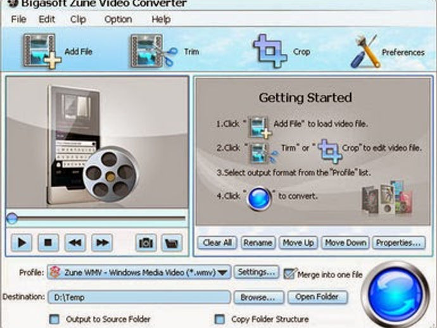Open the Option menu
This screenshot has height=328, width=437.
pyautogui.click(x=118, y=19)
